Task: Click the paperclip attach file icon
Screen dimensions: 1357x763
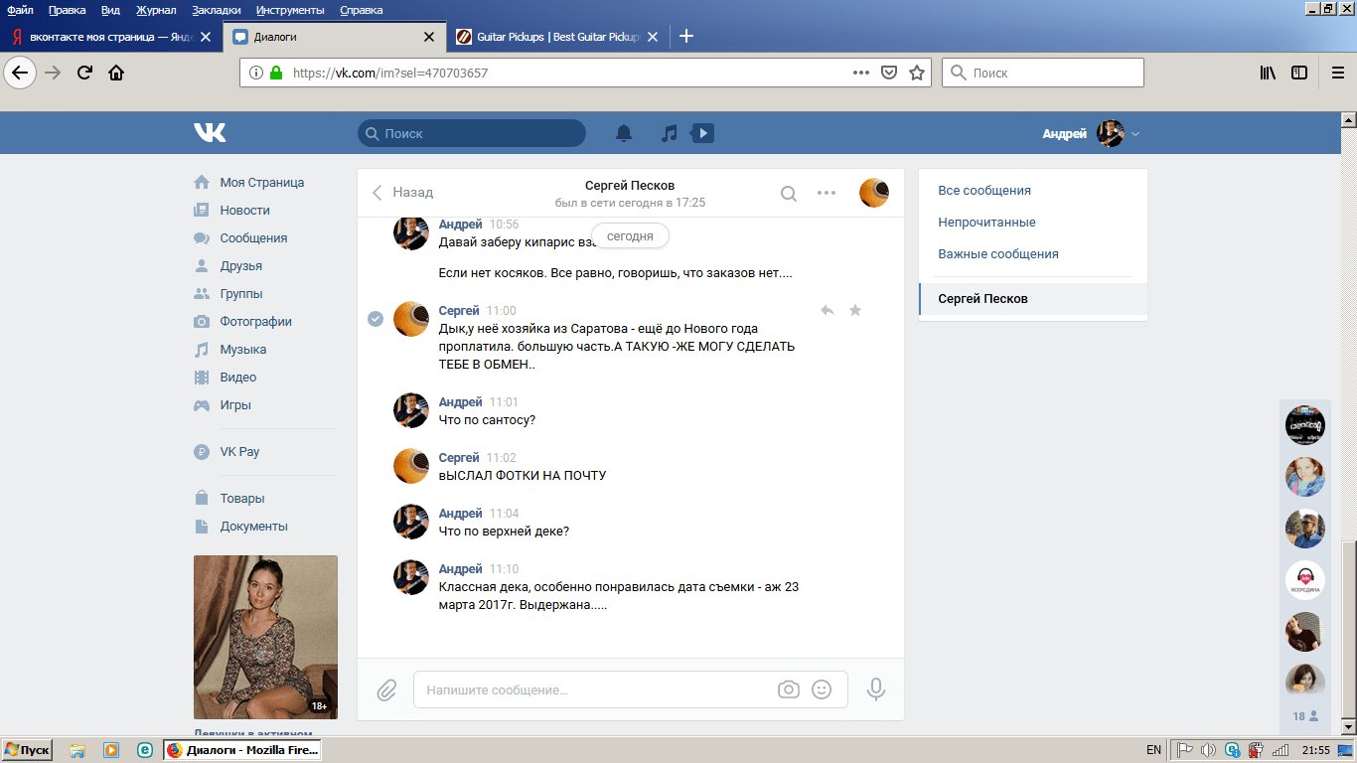Action: point(386,689)
